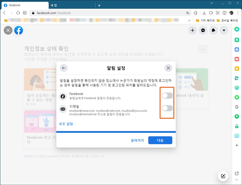Click the yellow star icon in side panel
Viewport: 242px width, 185px height.
[237, 69]
